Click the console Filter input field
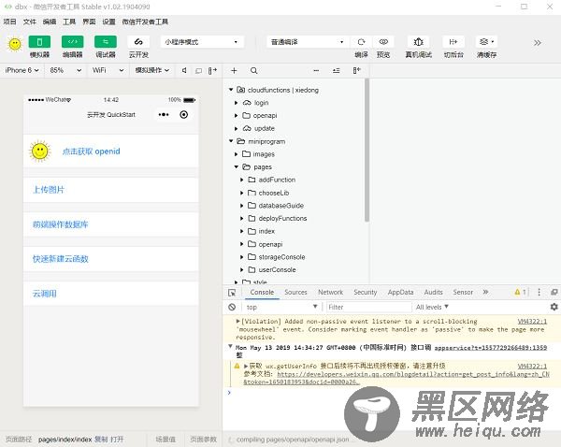The image size is (561, 447). (x=367, y=307)
